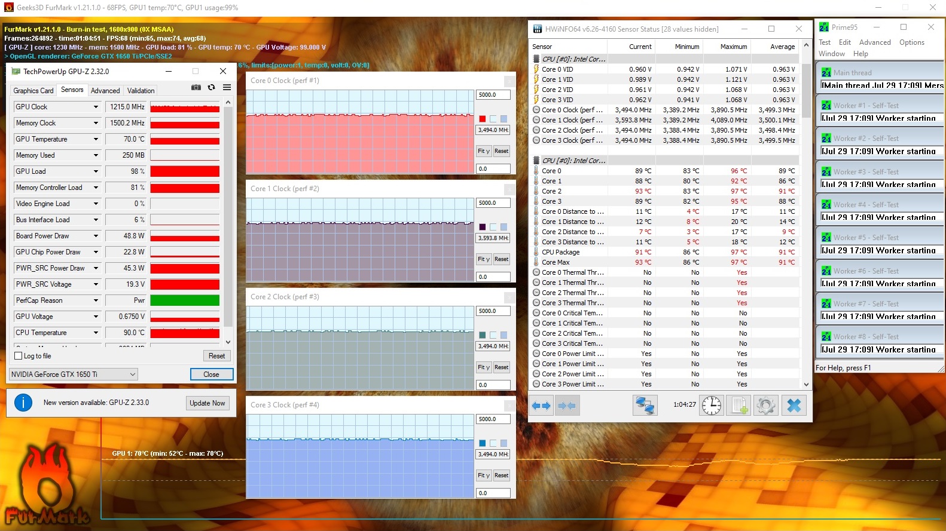This screenshot has height=531, width=946.
Task: Expand HWiNFO sensor columns with blue arrows icon
Action: click(541, 406)
